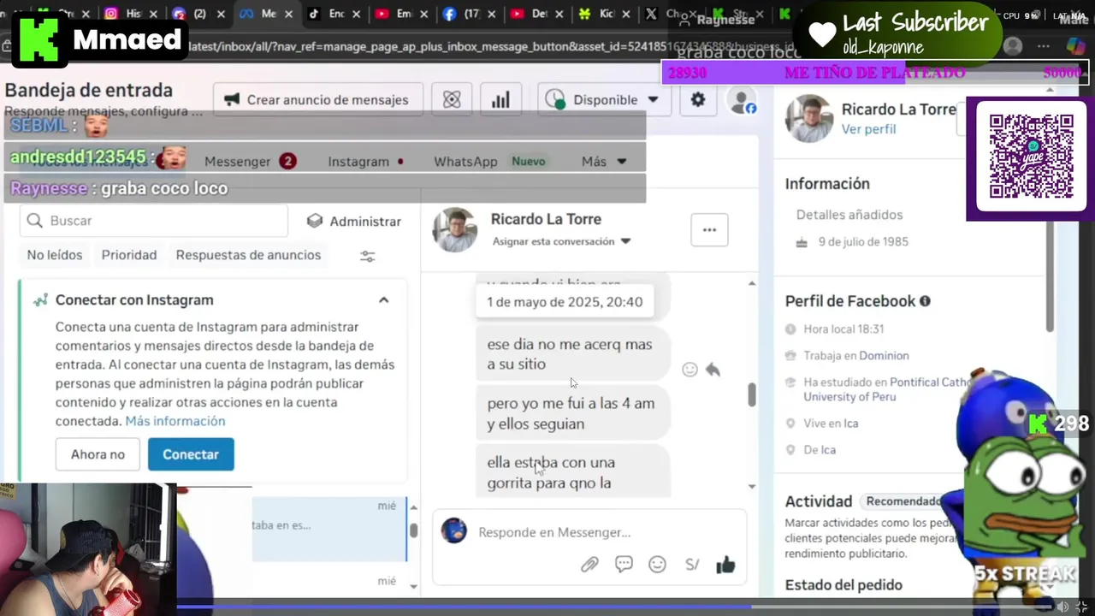This screenshot has height=616, width=1095.
Task: Expand the Más tab dropdown
Action: (604, 162)
